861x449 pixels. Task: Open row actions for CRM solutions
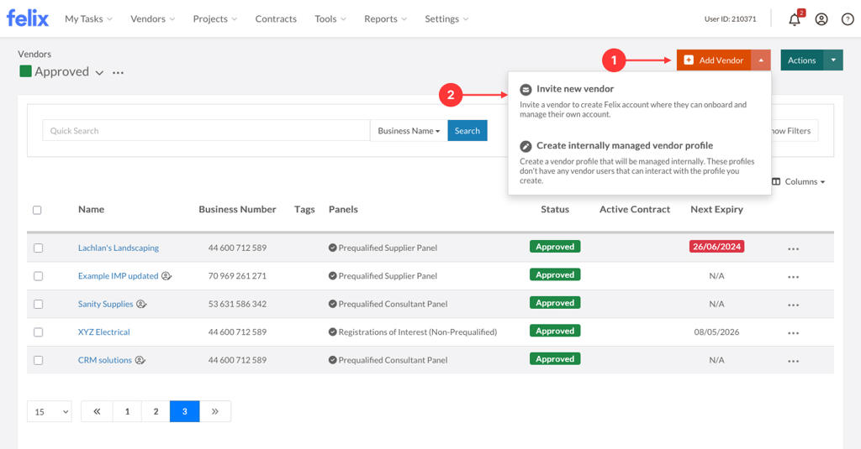tap(793, 361)
